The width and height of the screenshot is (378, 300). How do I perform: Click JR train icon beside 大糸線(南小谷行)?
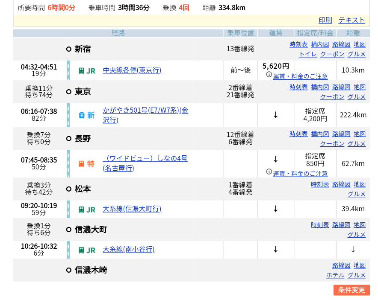tap(87, 250)
